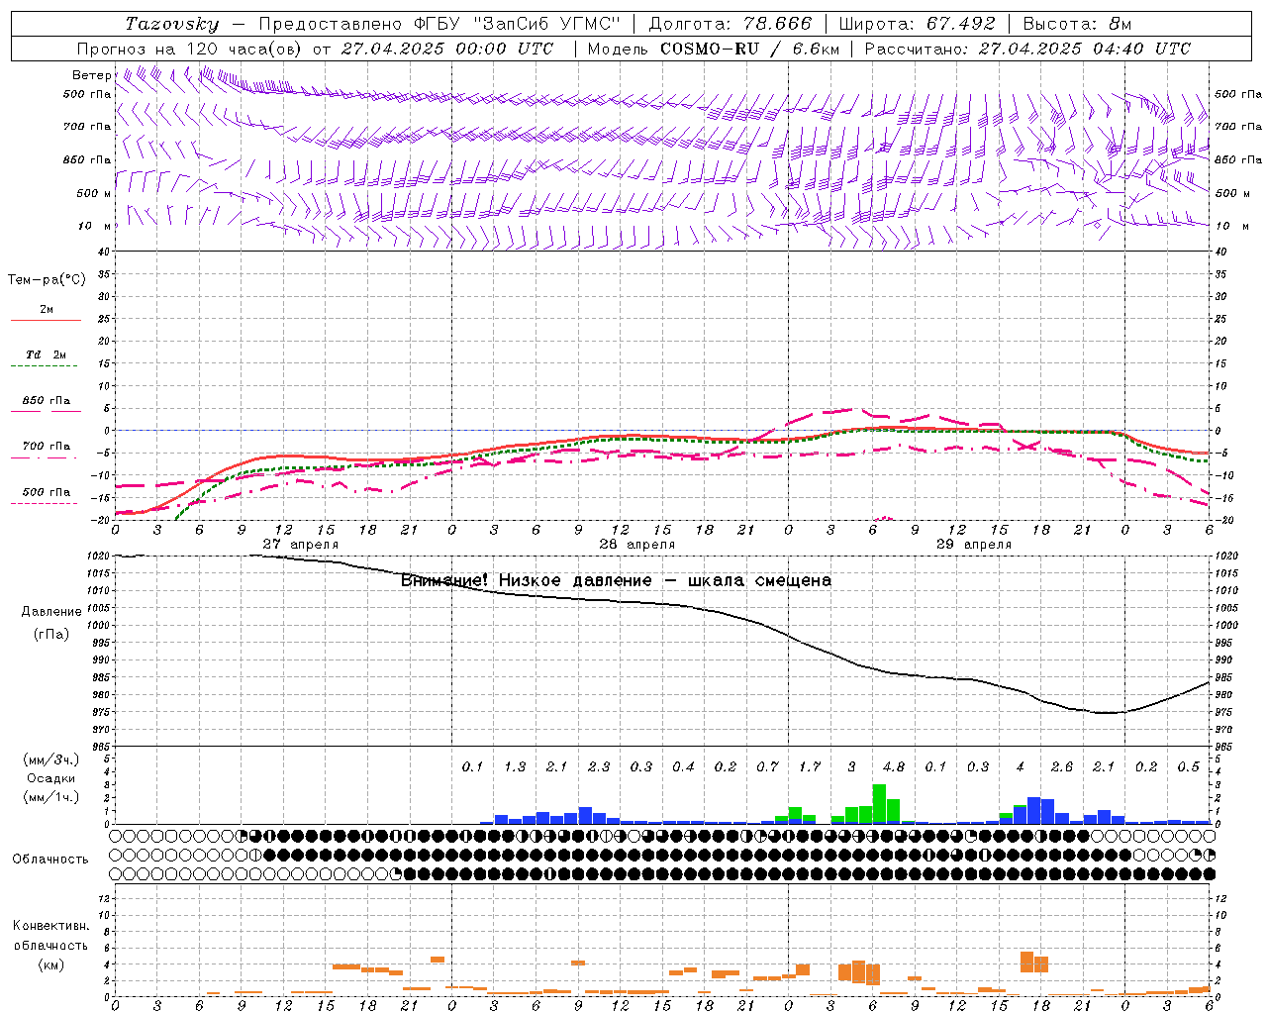Click the date label "29 апреля"
Viewport: 1267px width, 1014px height.
[x=973, y=545]
